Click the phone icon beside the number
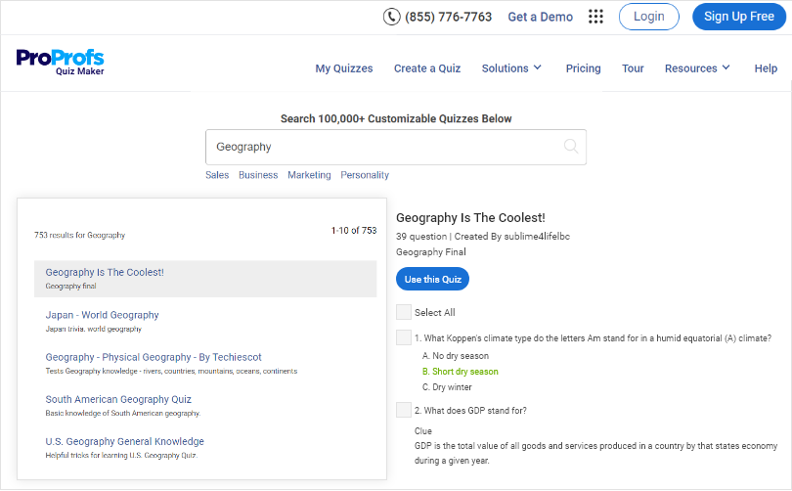Screen dimensions: 792x491 pyautogui.click(x=391, y=17)
